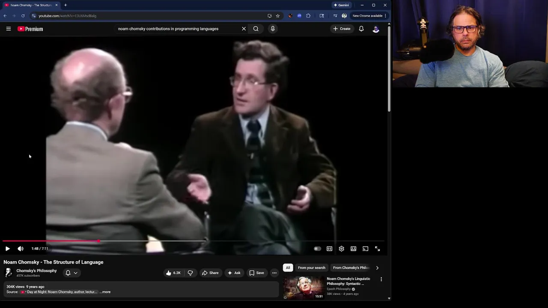Open Noam Chomsky's Linguistic Philosophy thumbnail
Viewport: 548px width, 308px height.
tap(304, 287)
